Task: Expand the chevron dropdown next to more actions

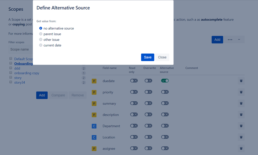Action: (239, 40)
